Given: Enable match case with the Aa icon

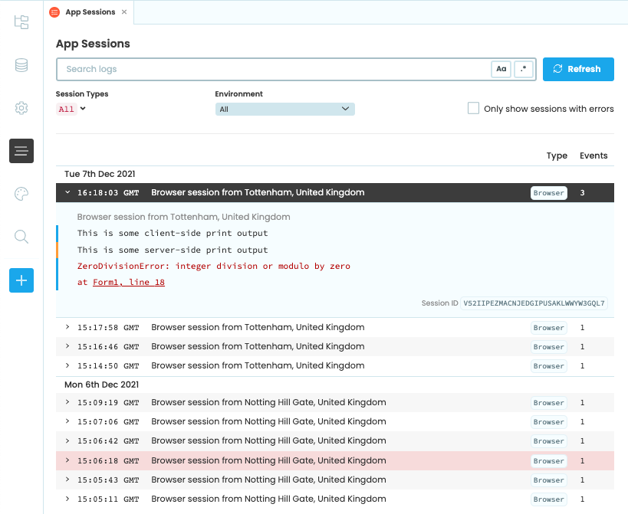Looking at the screenshot, I should click(x=501, y=69).
